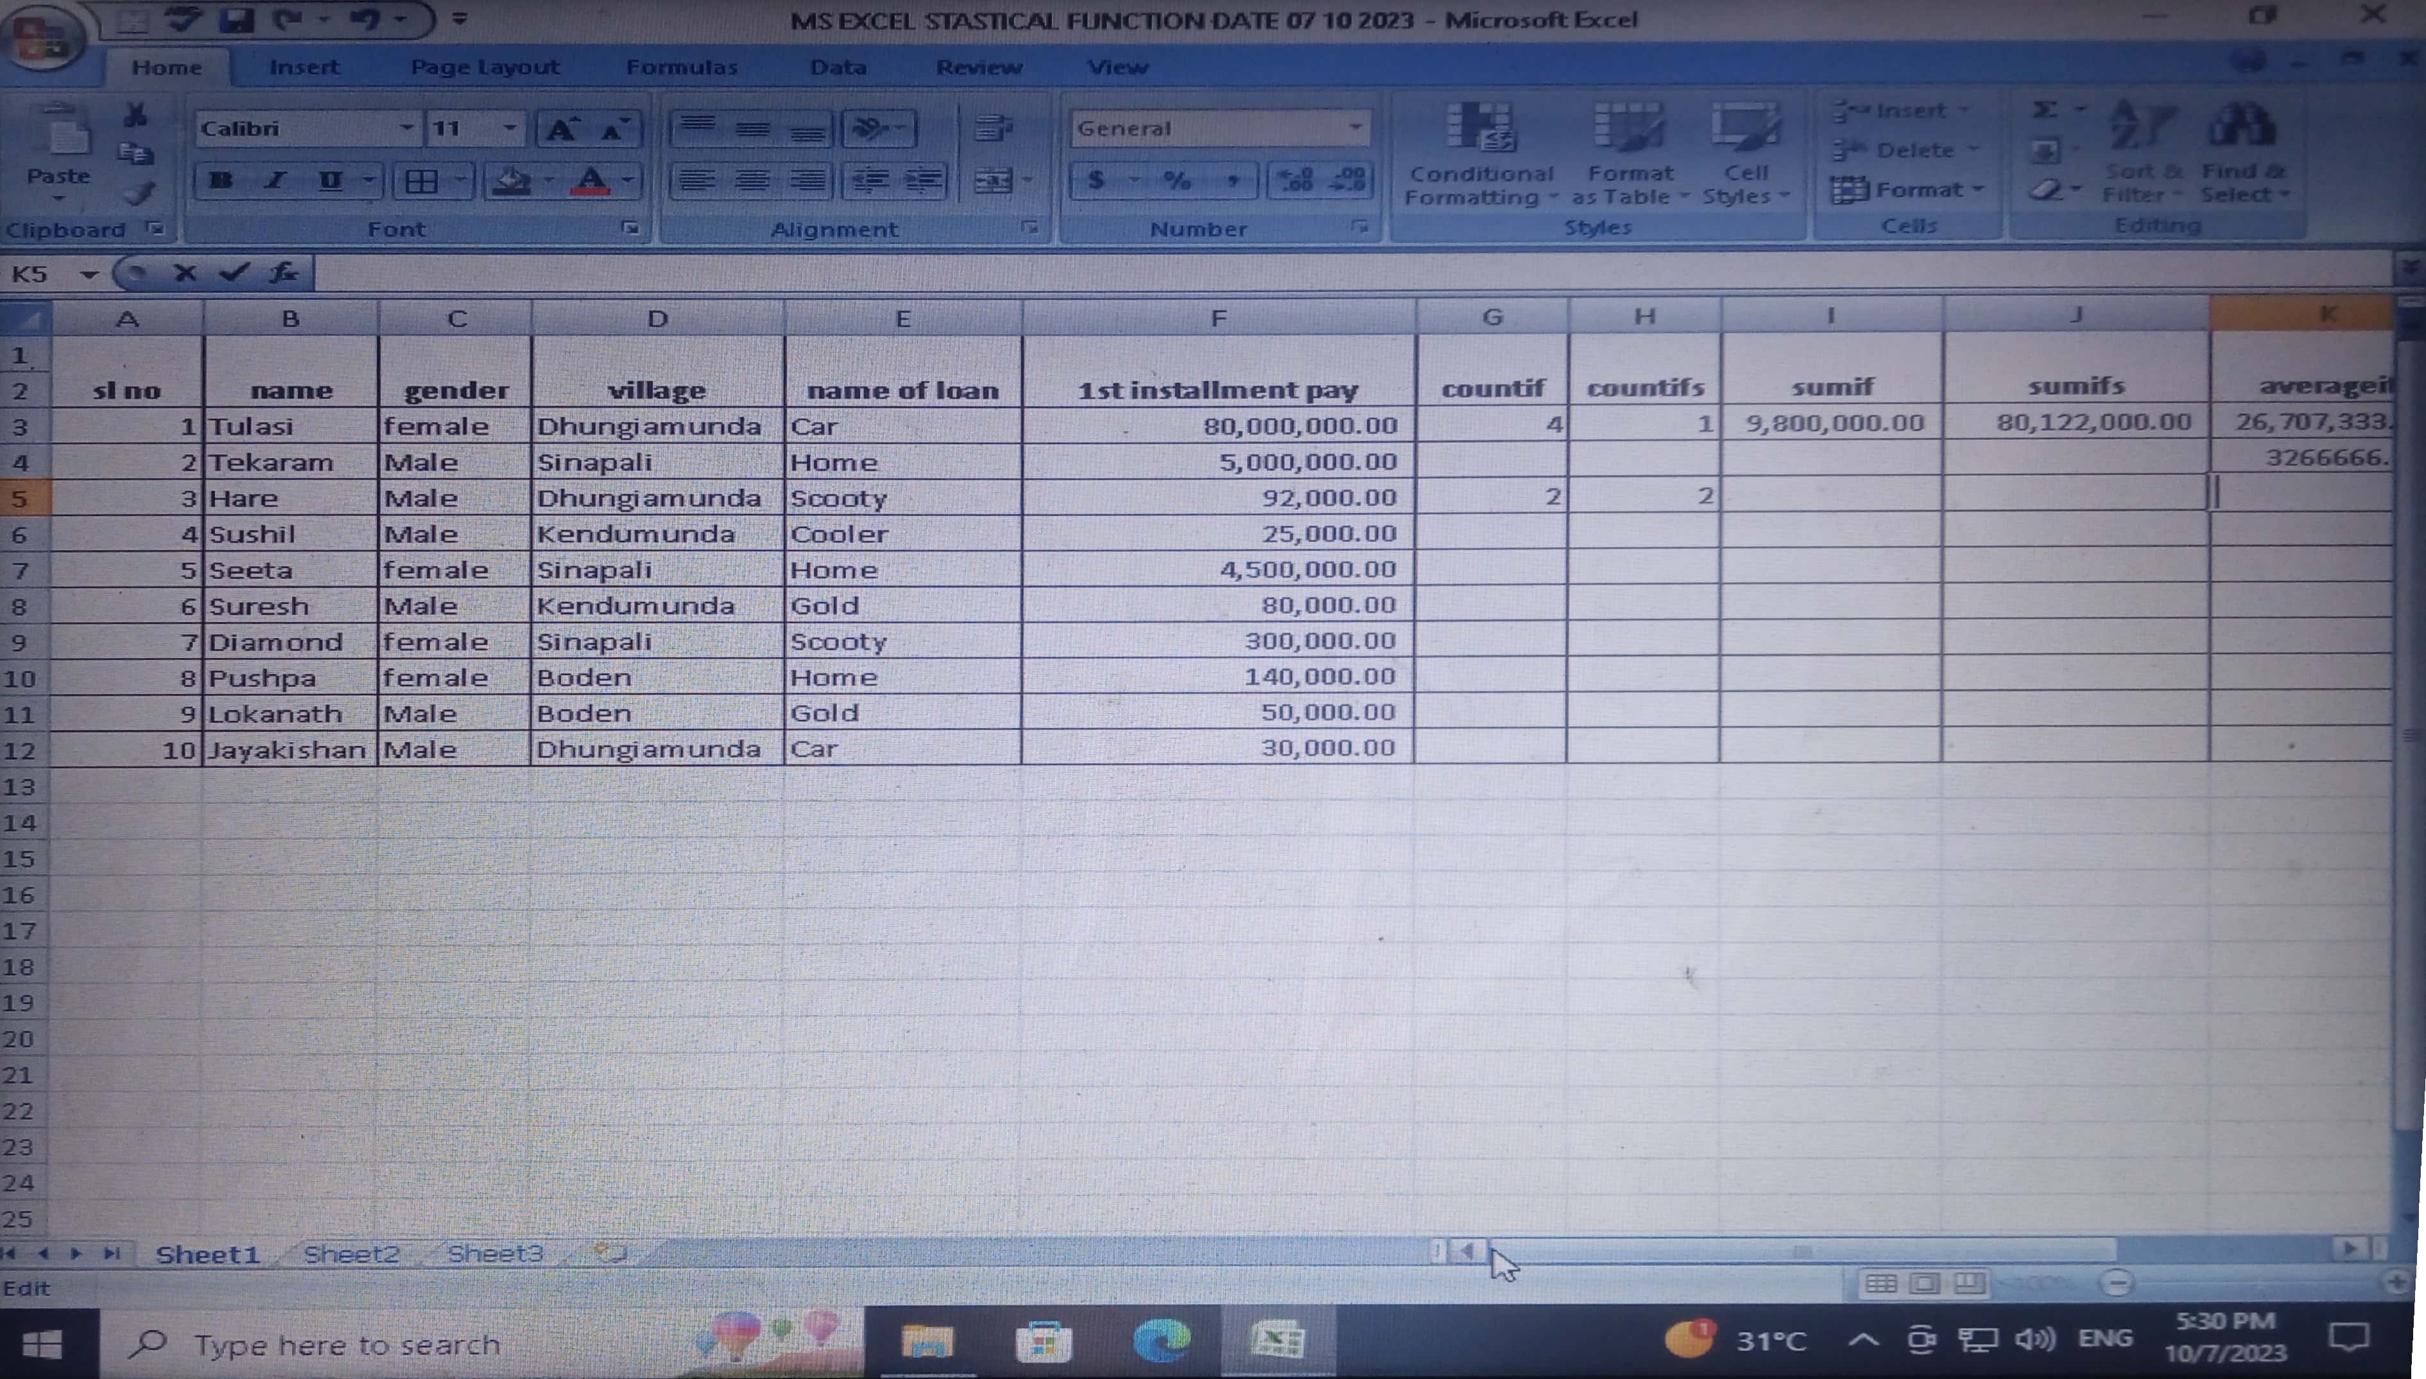The width and height of the screenshot is (2426, 1379).
Task: Click the Bold formatting icon
Action: pyautogui.click(x=221, y=180)
